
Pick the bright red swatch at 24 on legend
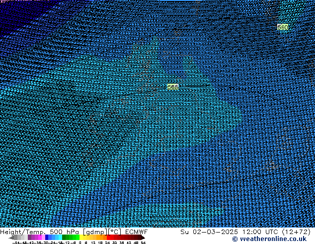click(x=108, y=238)
